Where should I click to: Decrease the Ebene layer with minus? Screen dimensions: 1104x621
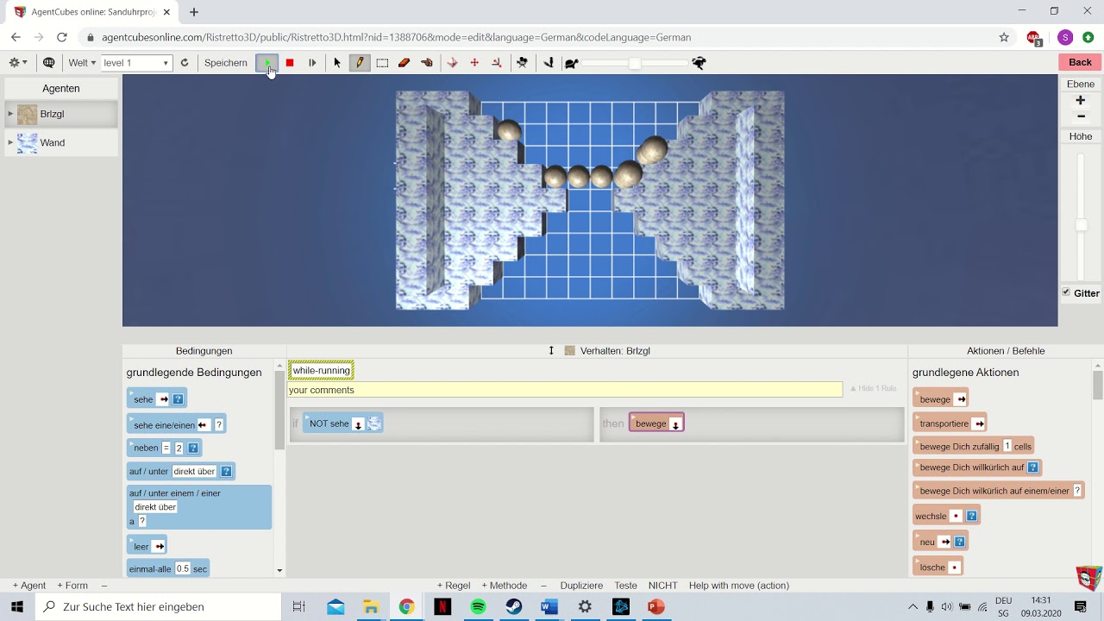(x=1080, y=116)
